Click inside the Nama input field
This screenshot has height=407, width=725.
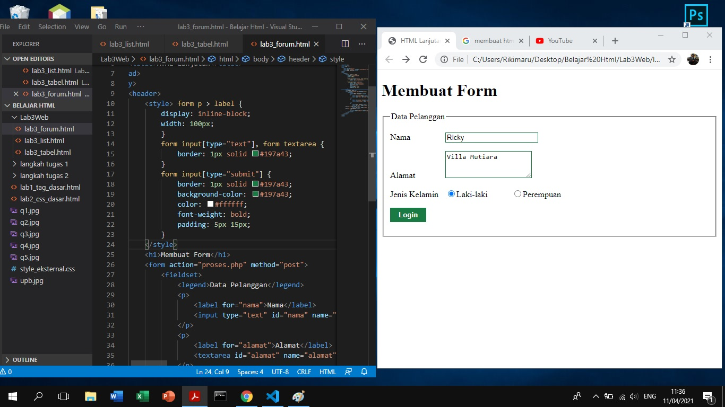coord(491,137)
